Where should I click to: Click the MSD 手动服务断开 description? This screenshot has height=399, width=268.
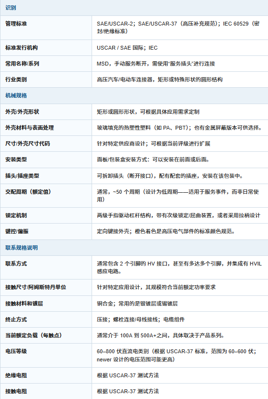pyautogui.click(x=156, y=64)
